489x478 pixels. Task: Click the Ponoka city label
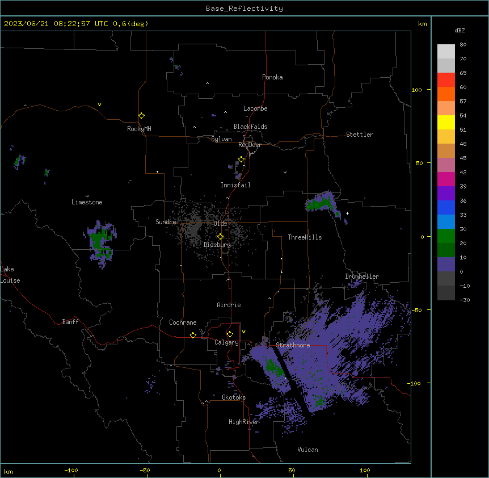[x=272, y=77]
